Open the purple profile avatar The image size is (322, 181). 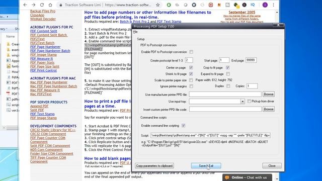(x=265, y=5)
